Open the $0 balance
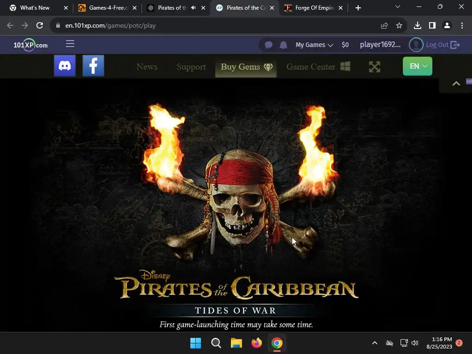This screenshot has height=354, width=472. (345, 45)
